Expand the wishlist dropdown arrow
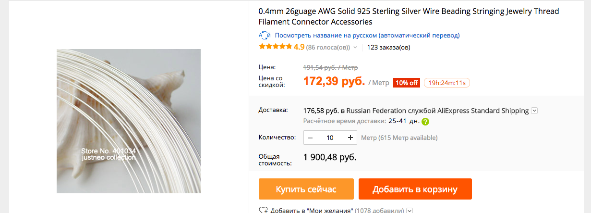This screenshot has width=591, height=213. [x=409, y=210]
